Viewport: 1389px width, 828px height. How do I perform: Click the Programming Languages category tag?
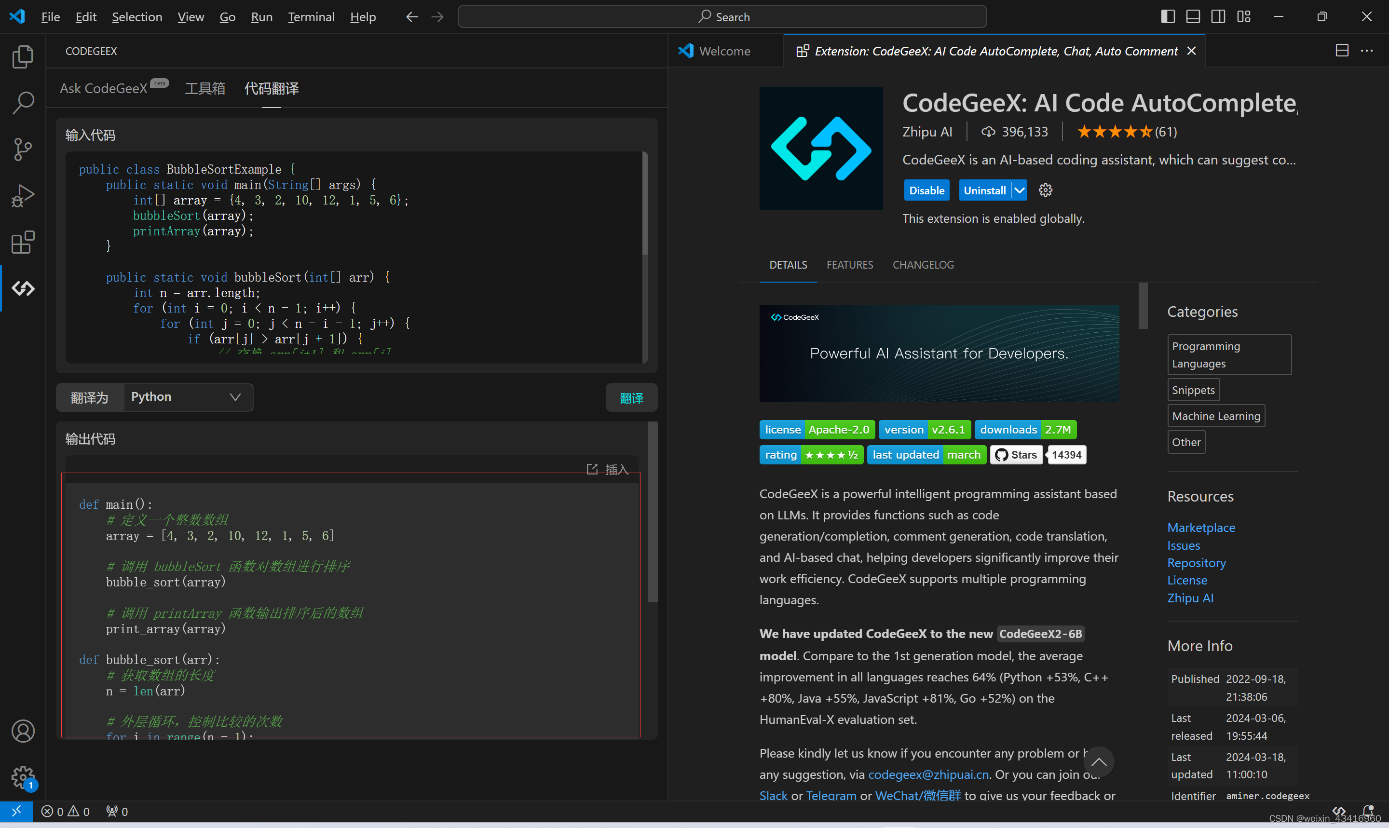pyautogui.click(x=1229, y=355)
